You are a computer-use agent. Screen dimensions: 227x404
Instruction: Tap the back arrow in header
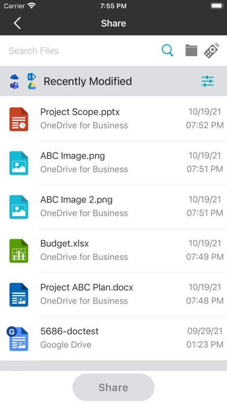point(17,23)
